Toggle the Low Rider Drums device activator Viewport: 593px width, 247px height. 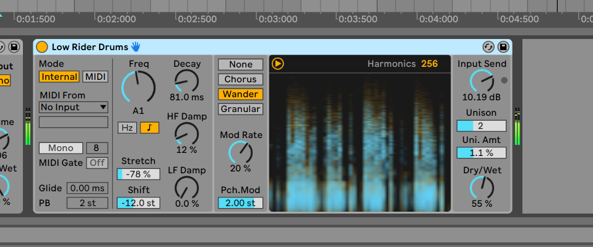click(x=42, y=47)
